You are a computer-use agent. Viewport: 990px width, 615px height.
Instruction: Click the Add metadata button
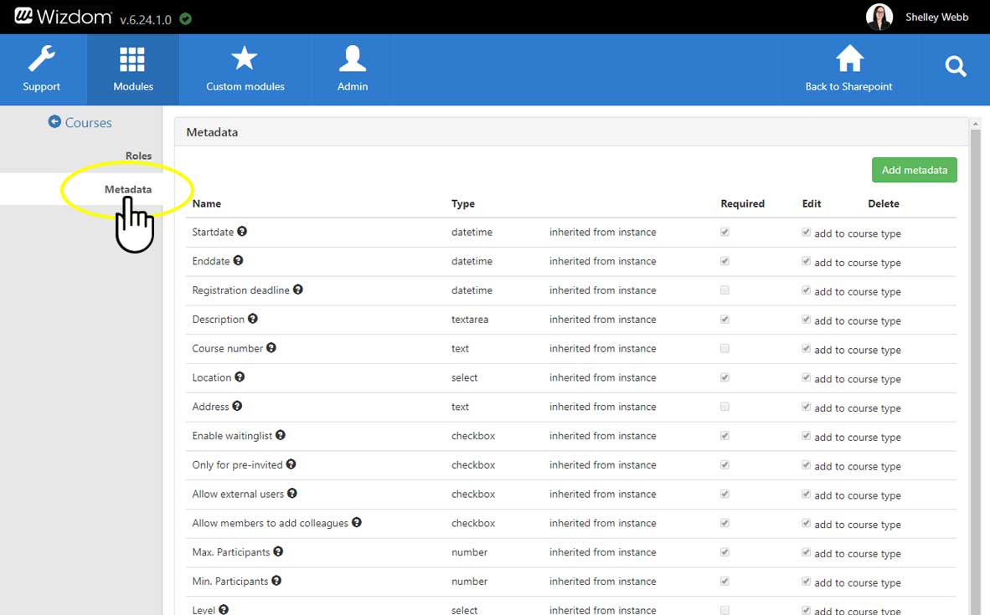coord(914,170)
